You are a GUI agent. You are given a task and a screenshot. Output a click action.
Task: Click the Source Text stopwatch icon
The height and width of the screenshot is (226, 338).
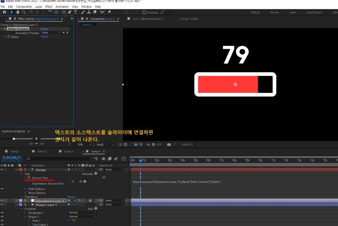click(29, 178)
